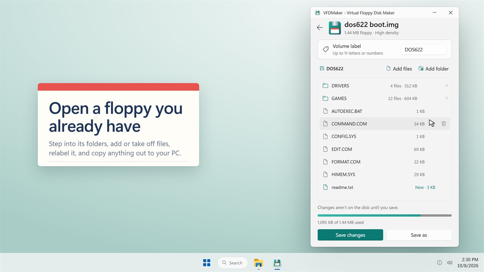484x272 pixels.
Task: Click the "1,095 KB of 1.44 MB used" text
Action: [x=341, y=223]
